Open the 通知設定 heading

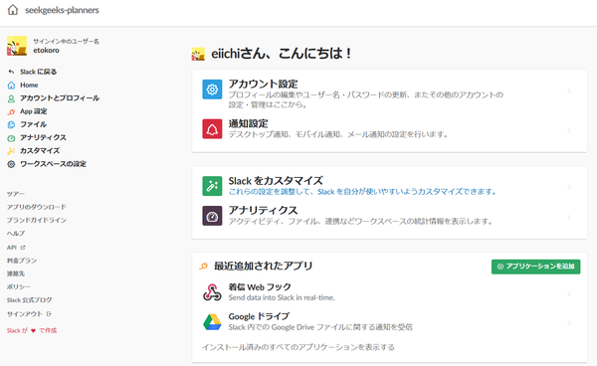pos(248,123)
